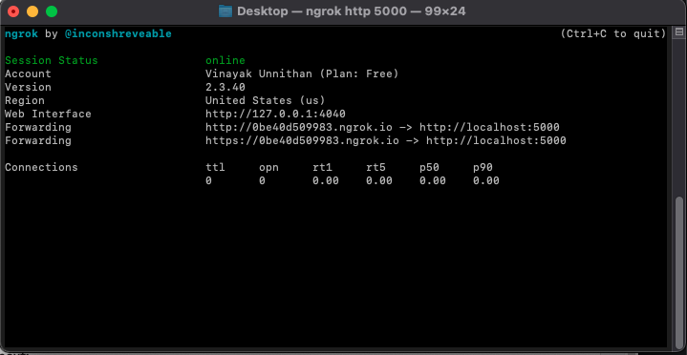Screen dimensions: 687x355
Task: Click the 'http://127.0.0.1:4040' web interface URL
Action: click(x=275, y=114)
